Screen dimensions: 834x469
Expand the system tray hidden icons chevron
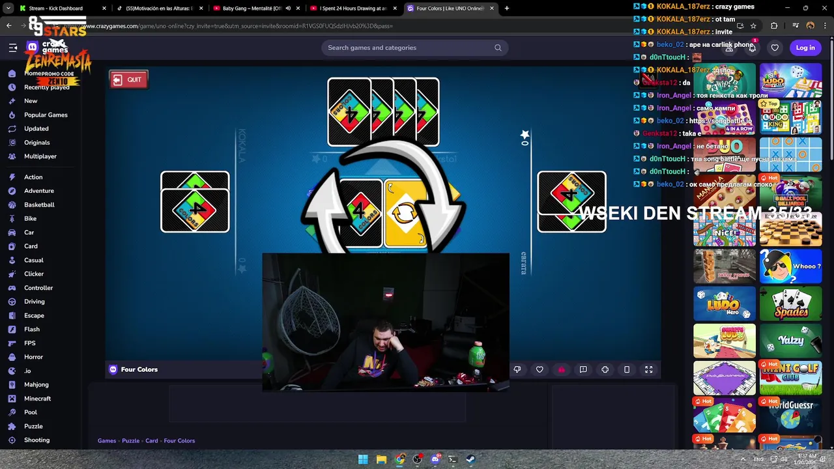(741, 459)
